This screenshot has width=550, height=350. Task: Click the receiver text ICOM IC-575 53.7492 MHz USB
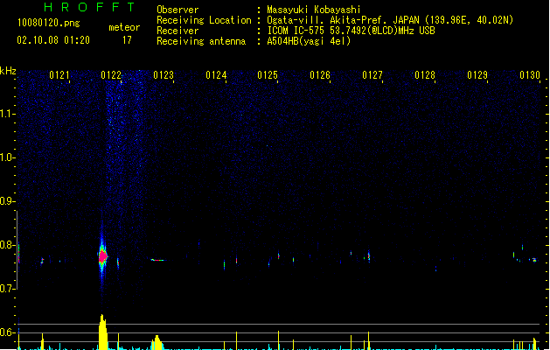(352, 31)
